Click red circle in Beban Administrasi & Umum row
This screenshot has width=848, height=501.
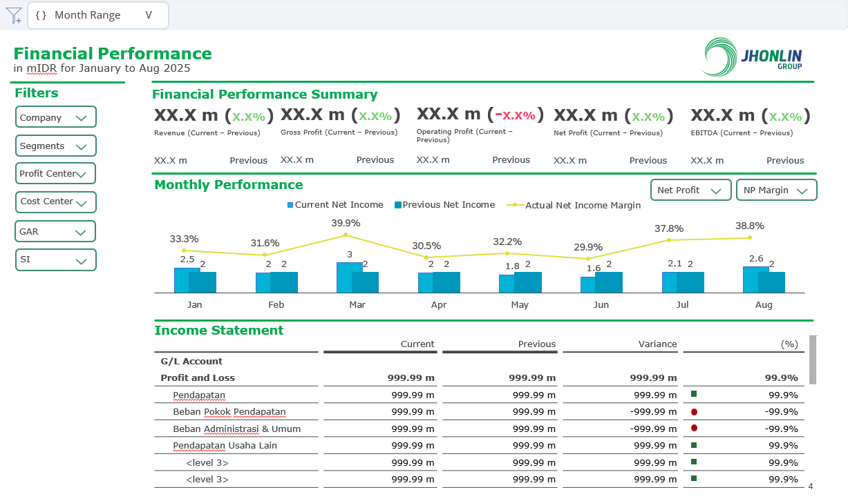click(694, 428)
